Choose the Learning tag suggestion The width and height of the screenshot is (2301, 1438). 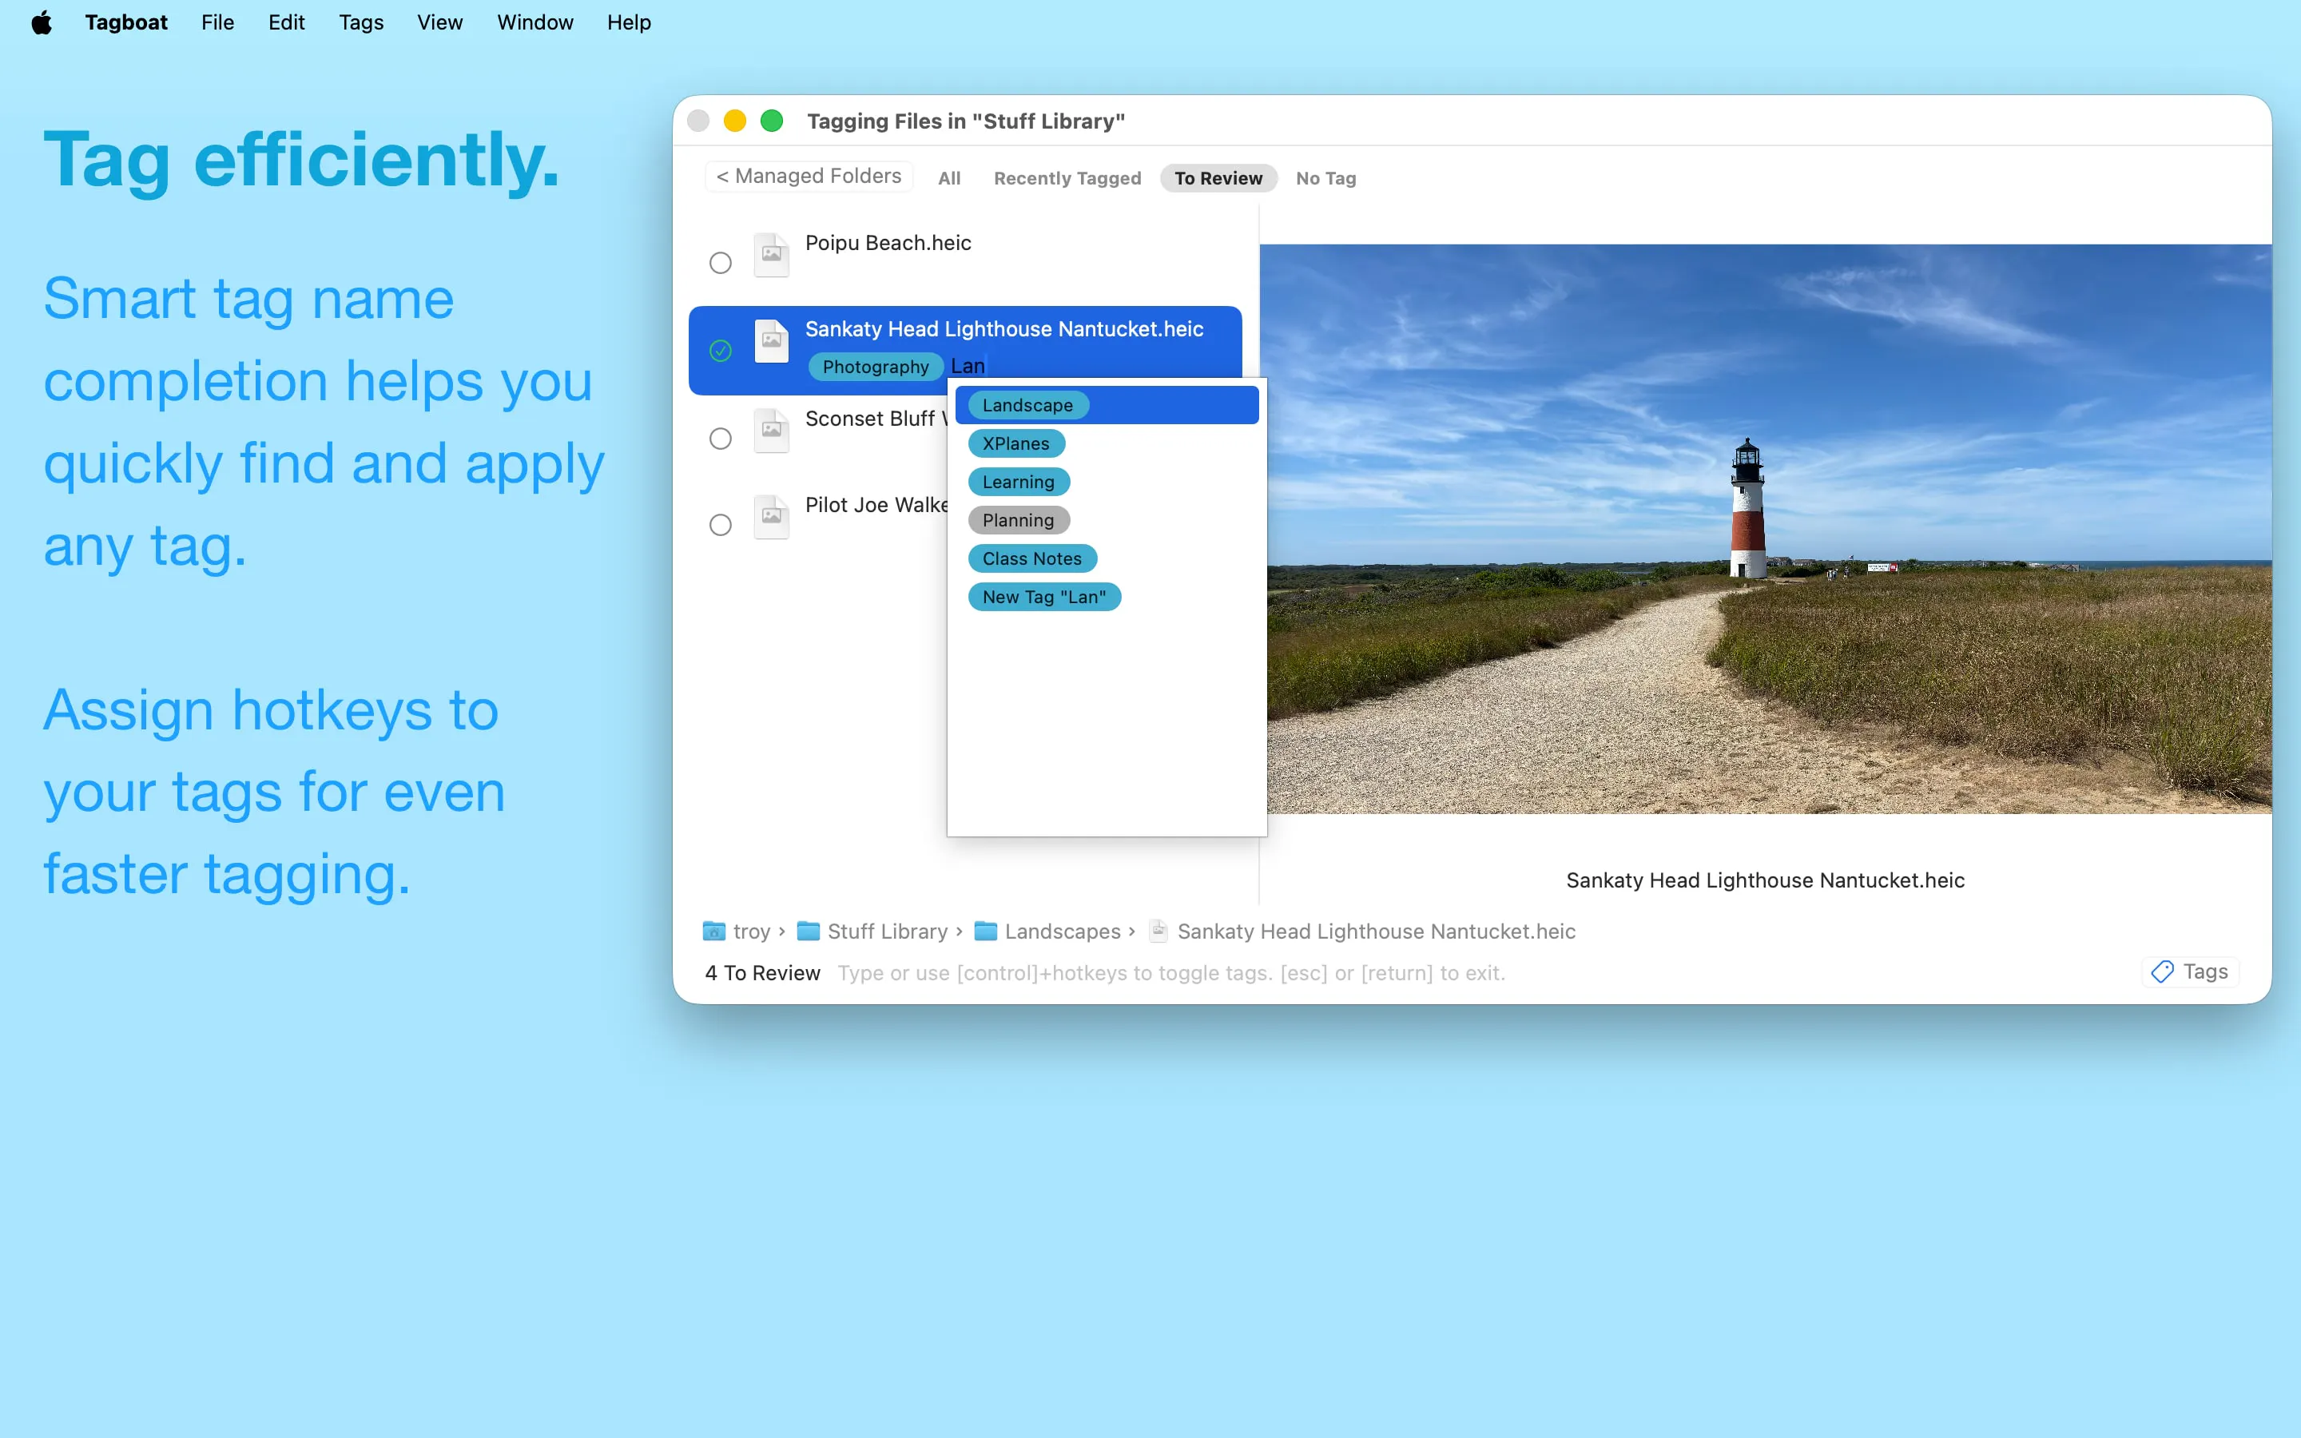pyautogui.click(x=1019, y=483)
